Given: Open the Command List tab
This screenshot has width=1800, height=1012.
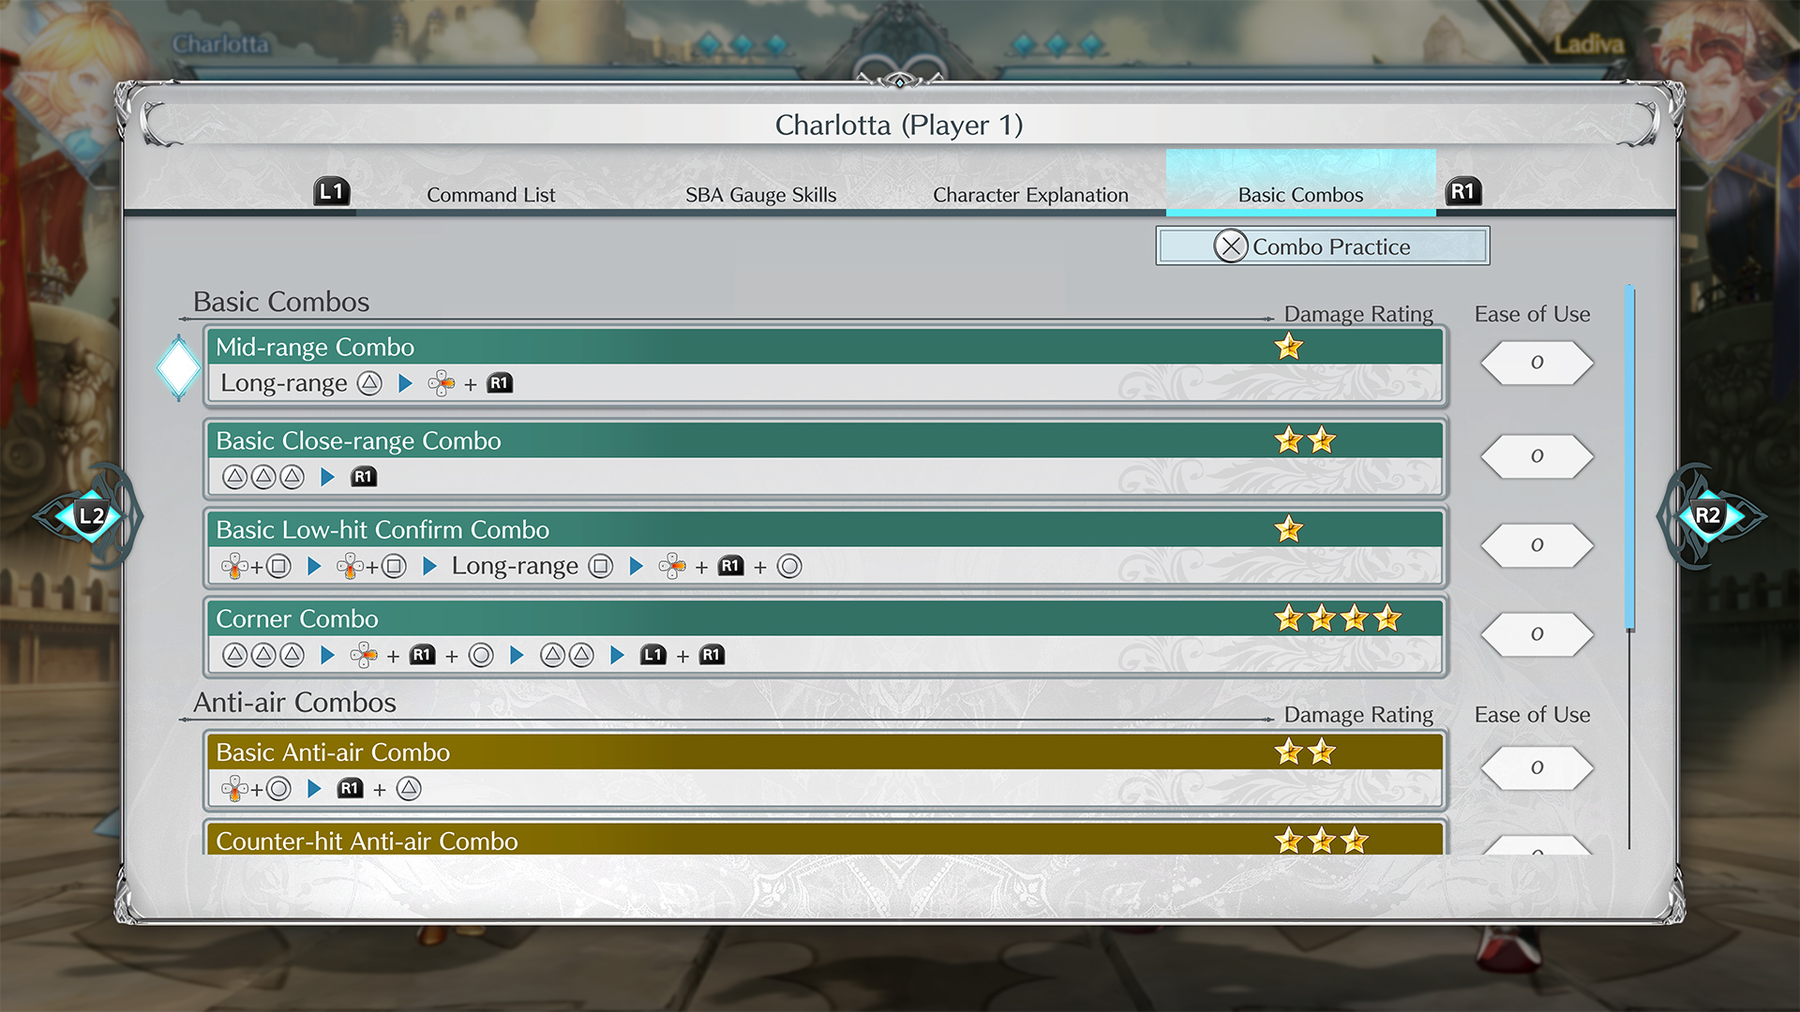Looking at the screenshot, I should pyautogui.click(x=490, y=195).
